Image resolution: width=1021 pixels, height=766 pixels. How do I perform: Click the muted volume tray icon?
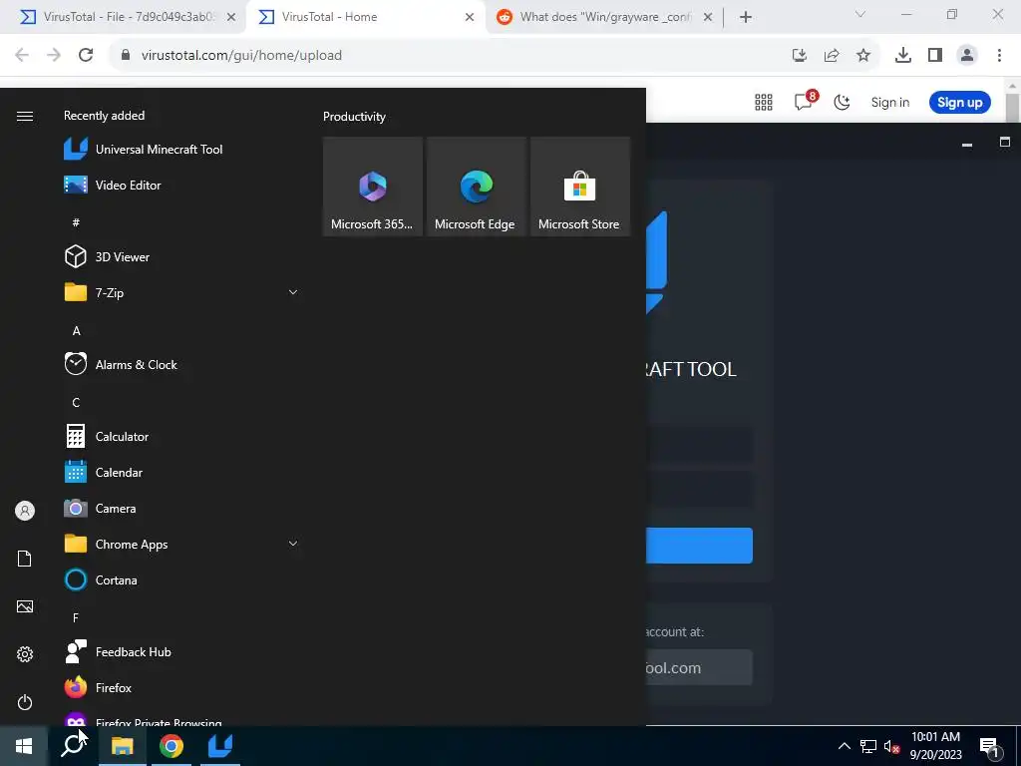pos(891,746)
